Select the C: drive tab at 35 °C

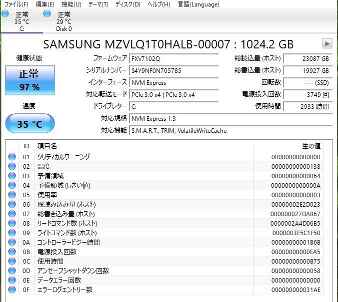22,21
